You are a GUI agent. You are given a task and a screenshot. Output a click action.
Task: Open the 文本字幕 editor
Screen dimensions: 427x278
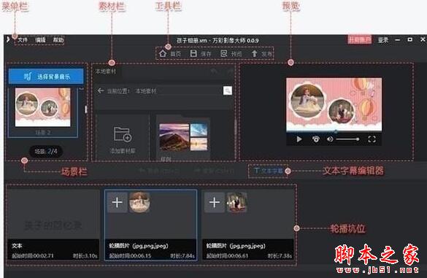click(x=268, y=171)
